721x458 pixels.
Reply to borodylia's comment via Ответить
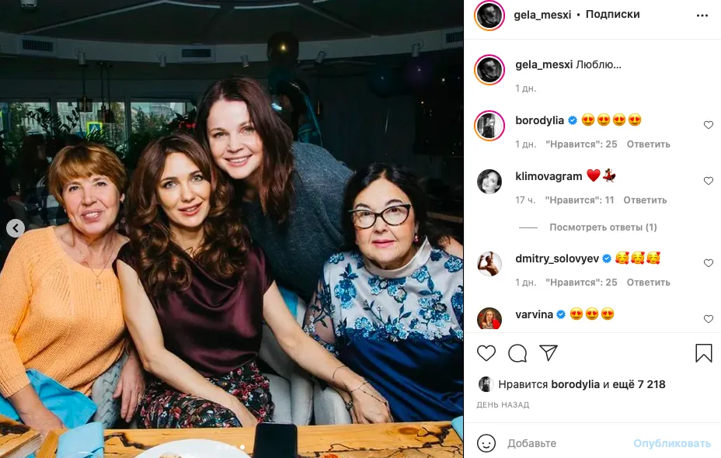coord(648,144)
